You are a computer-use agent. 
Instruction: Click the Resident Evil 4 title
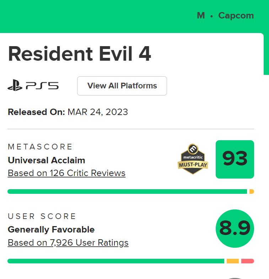point(80,54)
